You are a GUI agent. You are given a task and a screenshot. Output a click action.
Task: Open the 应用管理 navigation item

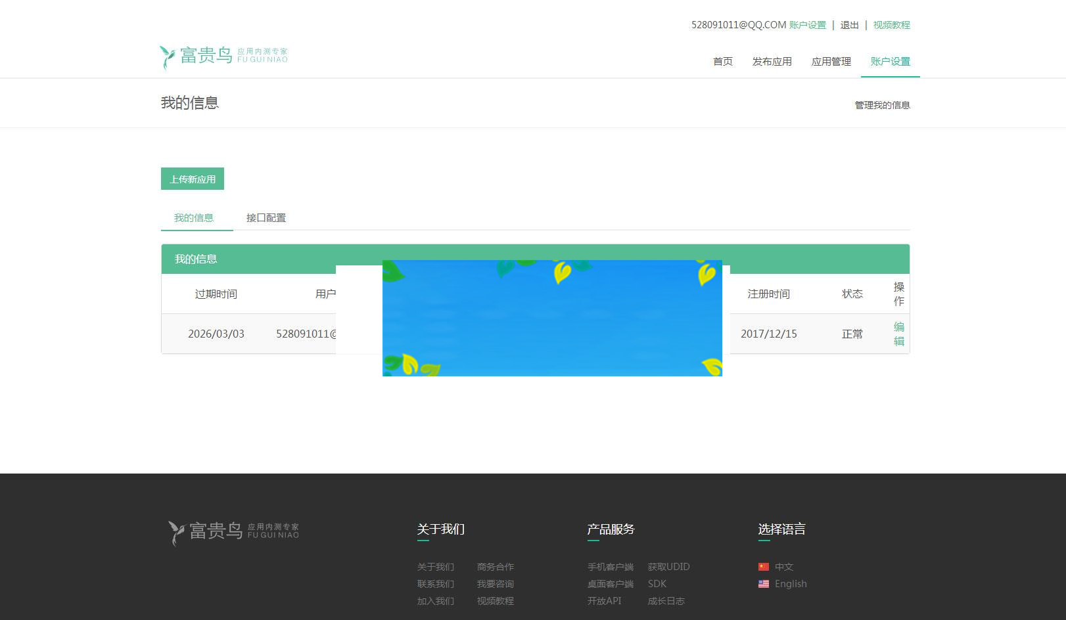(x=830, y=61)
